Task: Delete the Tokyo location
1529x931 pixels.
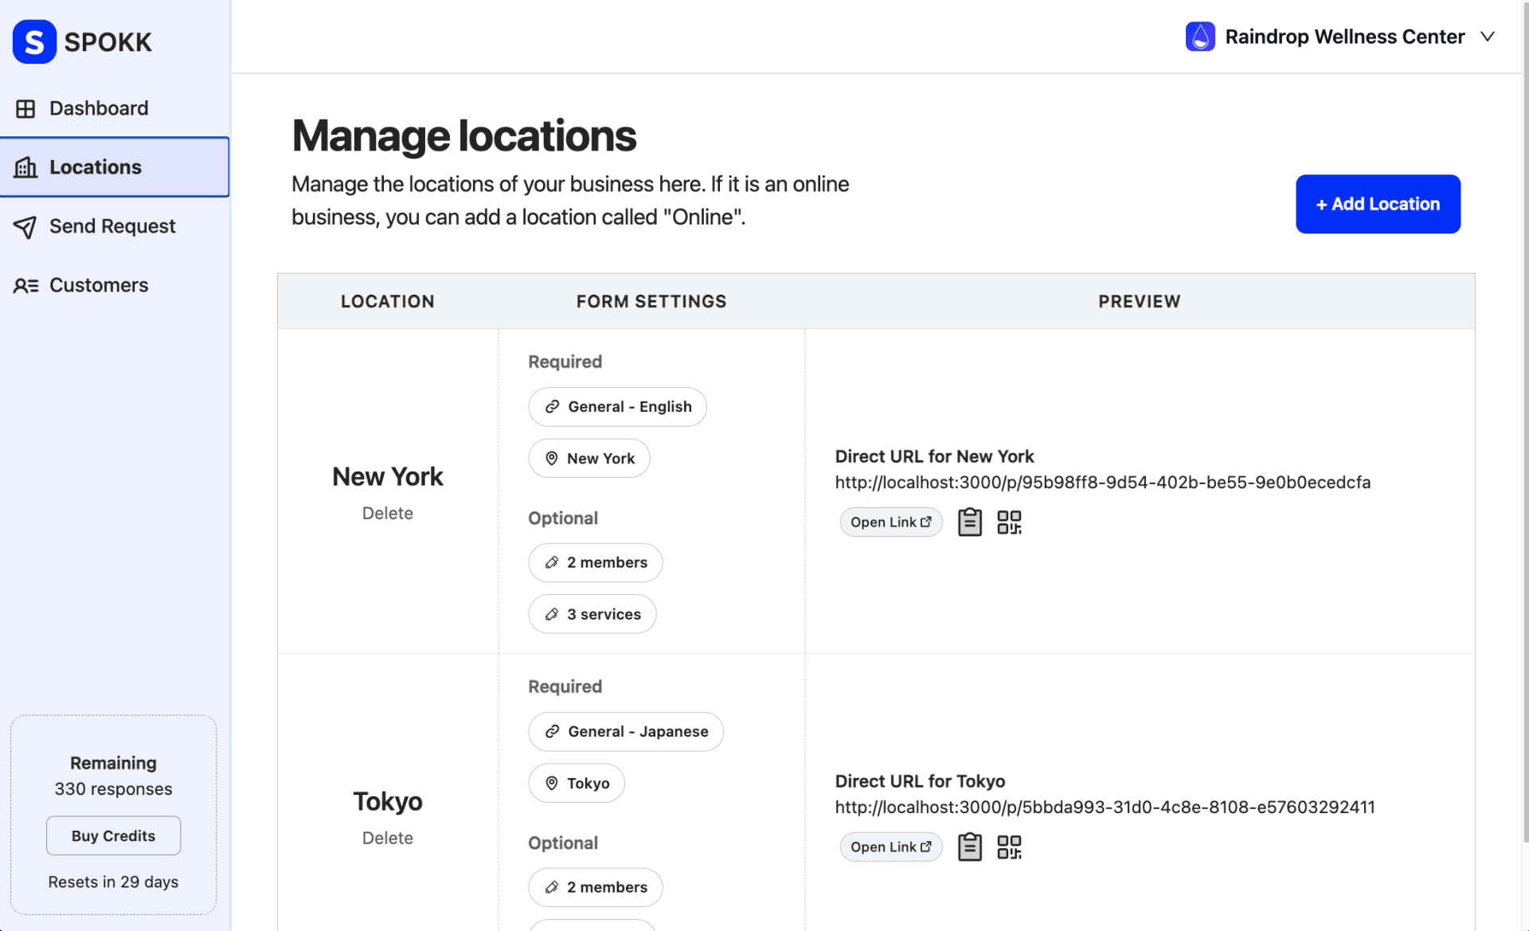Action: (x=387, y=838)
